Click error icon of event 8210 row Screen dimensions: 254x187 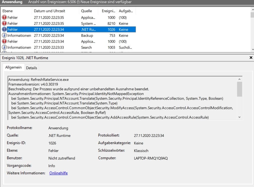(4, 23)
